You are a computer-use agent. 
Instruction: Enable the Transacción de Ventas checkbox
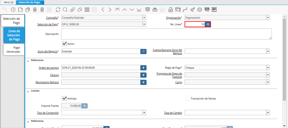188,98
